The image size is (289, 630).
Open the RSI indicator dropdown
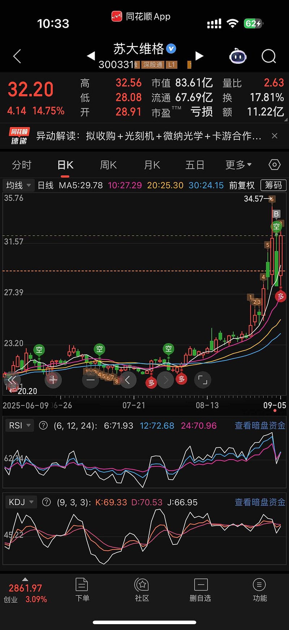20,425
